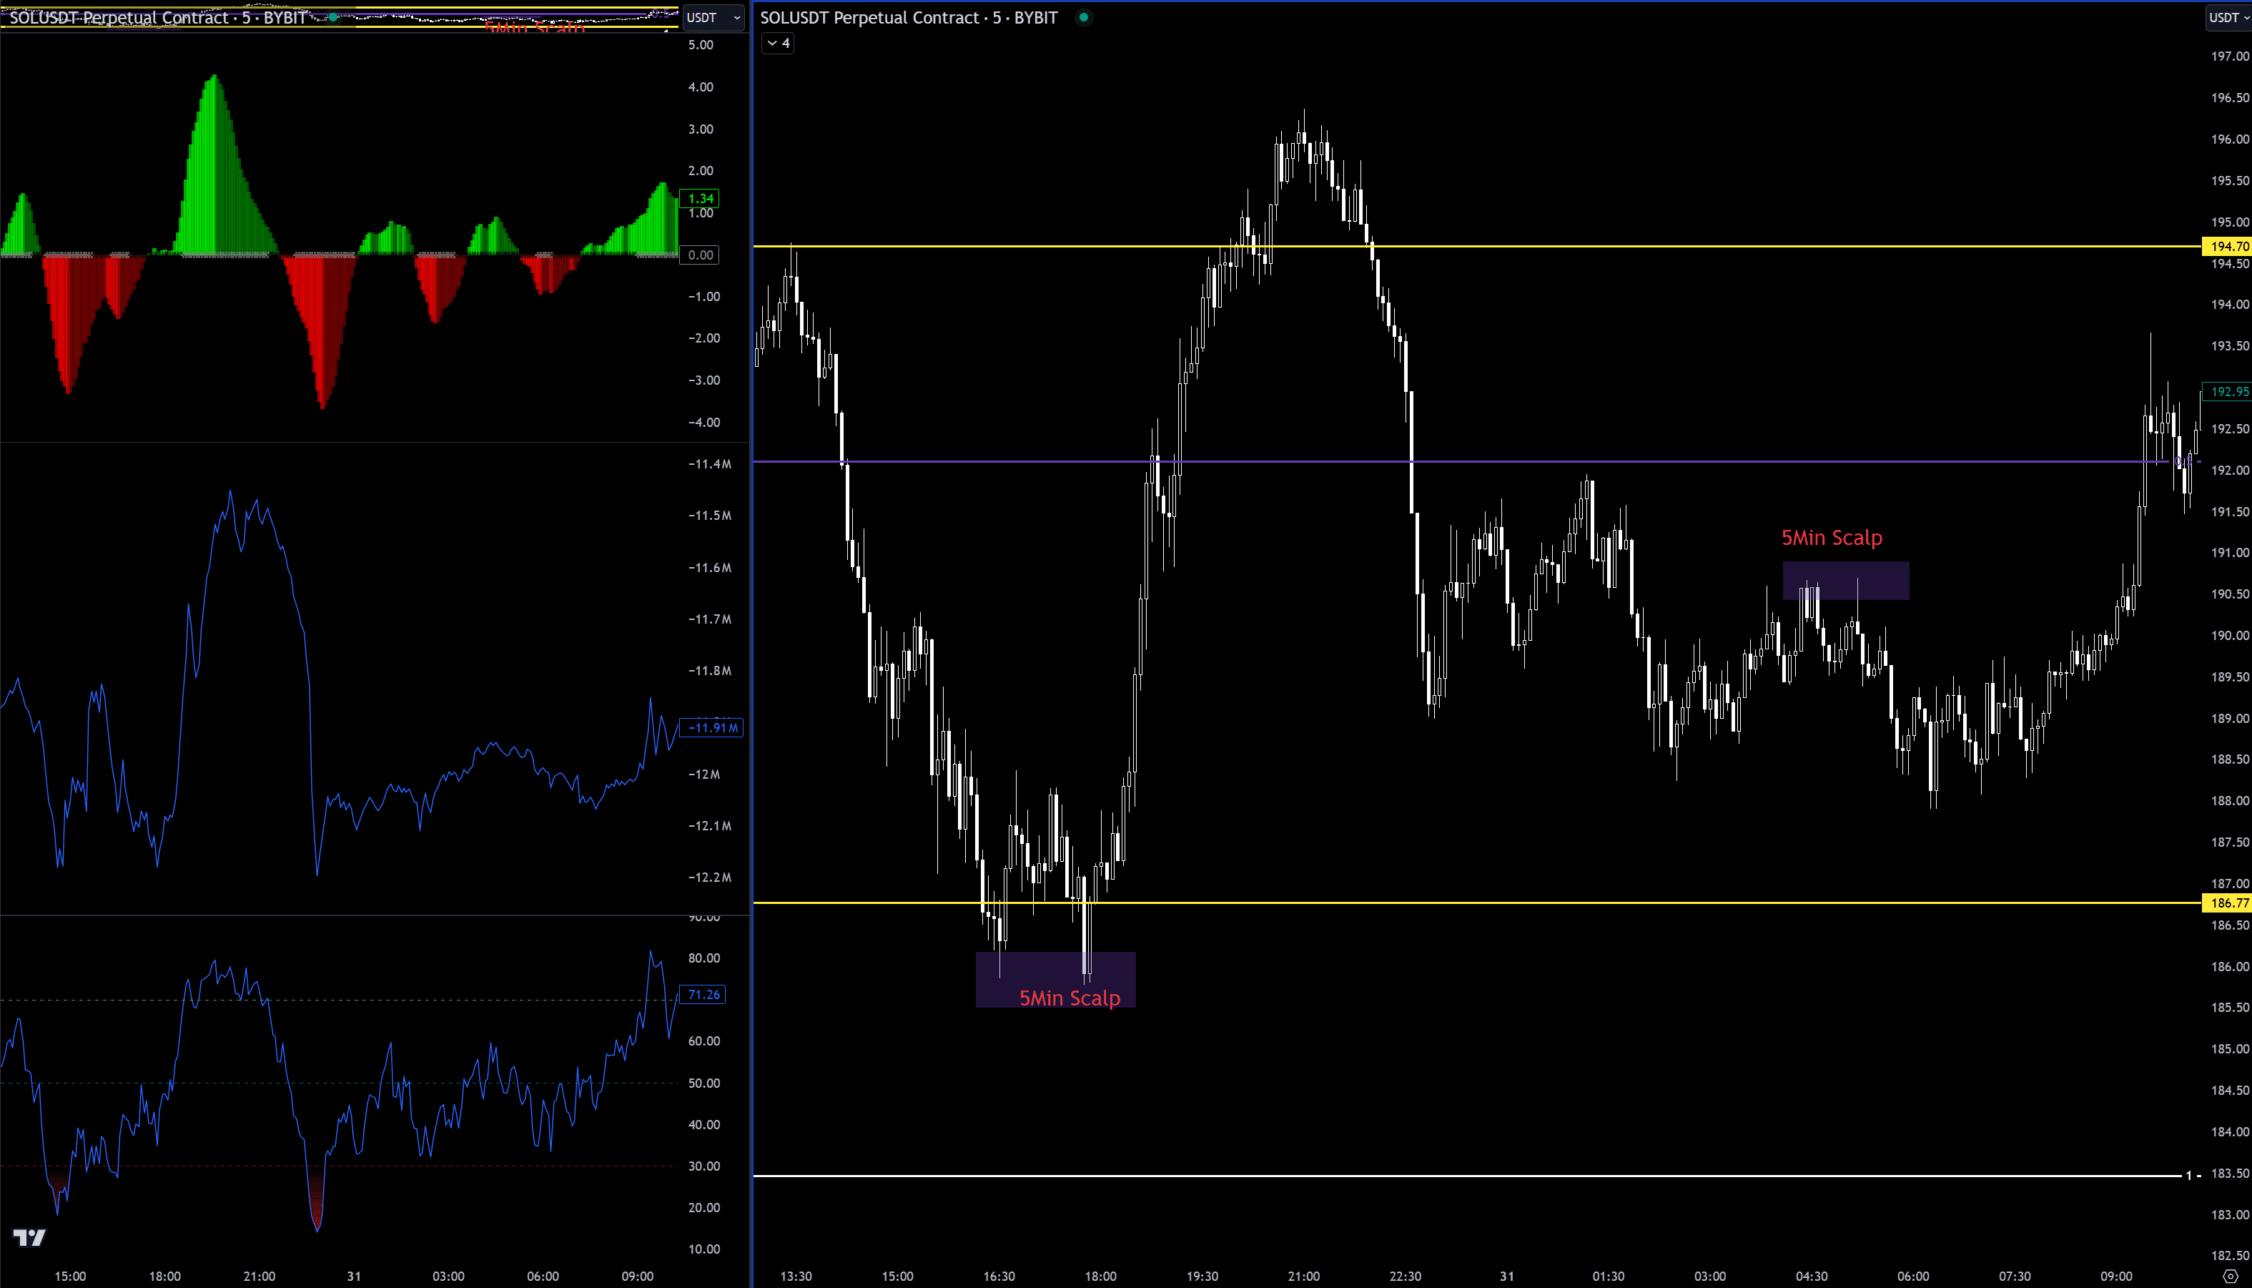Open chart settings hexagon gear icon
The image size is (2252, 1288).
(x=2230, y=1276)
